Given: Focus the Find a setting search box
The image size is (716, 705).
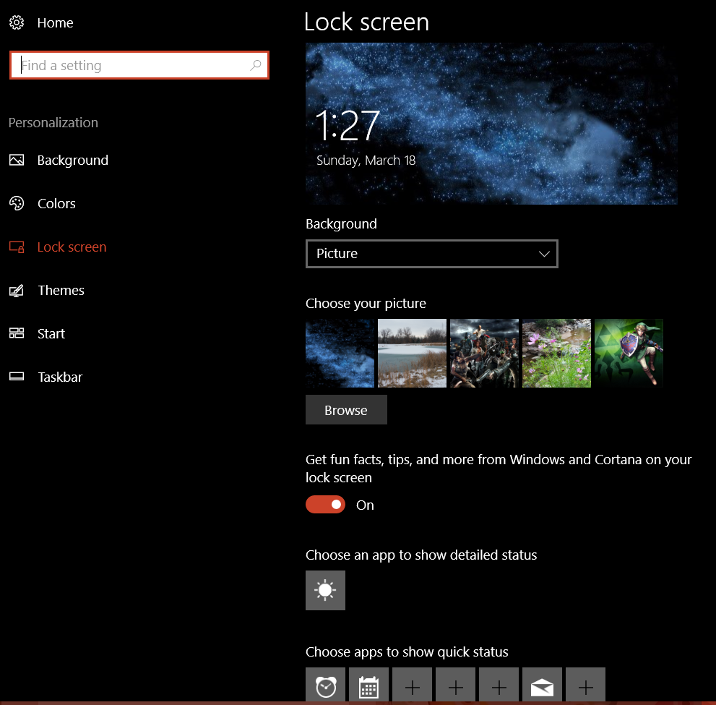Looking at the screenshot, I should tap(130, 65).
